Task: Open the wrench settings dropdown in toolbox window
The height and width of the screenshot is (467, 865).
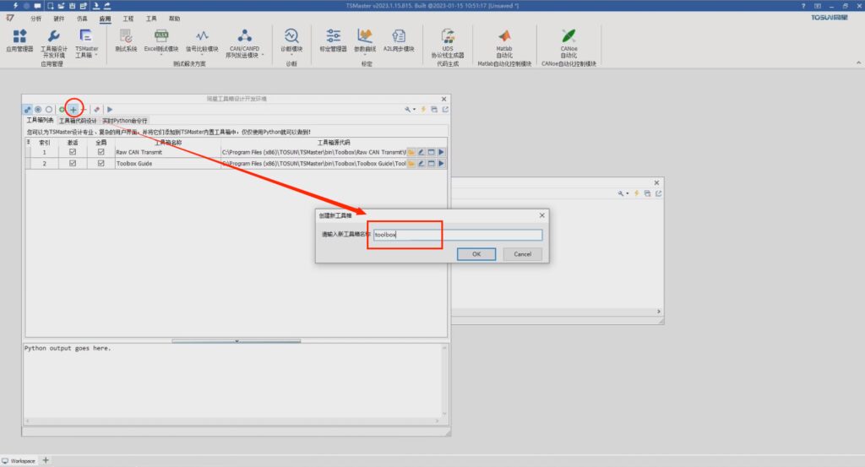Action: (x=410, y=109)
